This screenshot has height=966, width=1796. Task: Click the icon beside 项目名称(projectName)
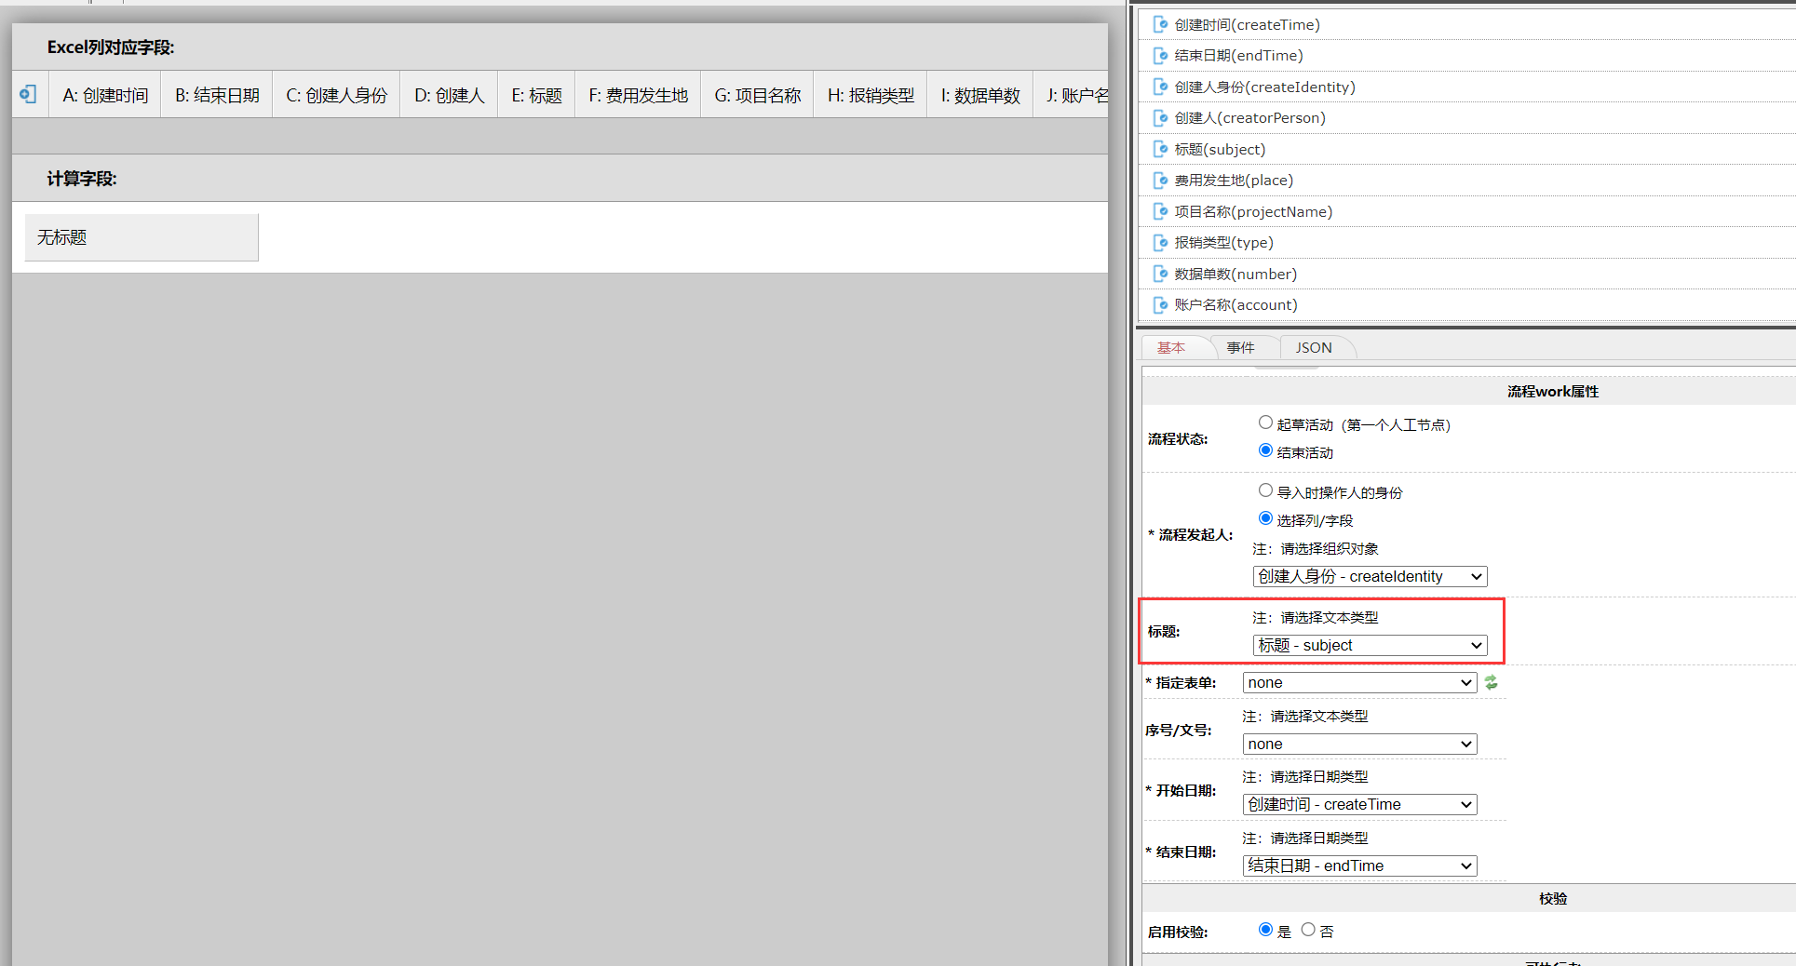1160,212
